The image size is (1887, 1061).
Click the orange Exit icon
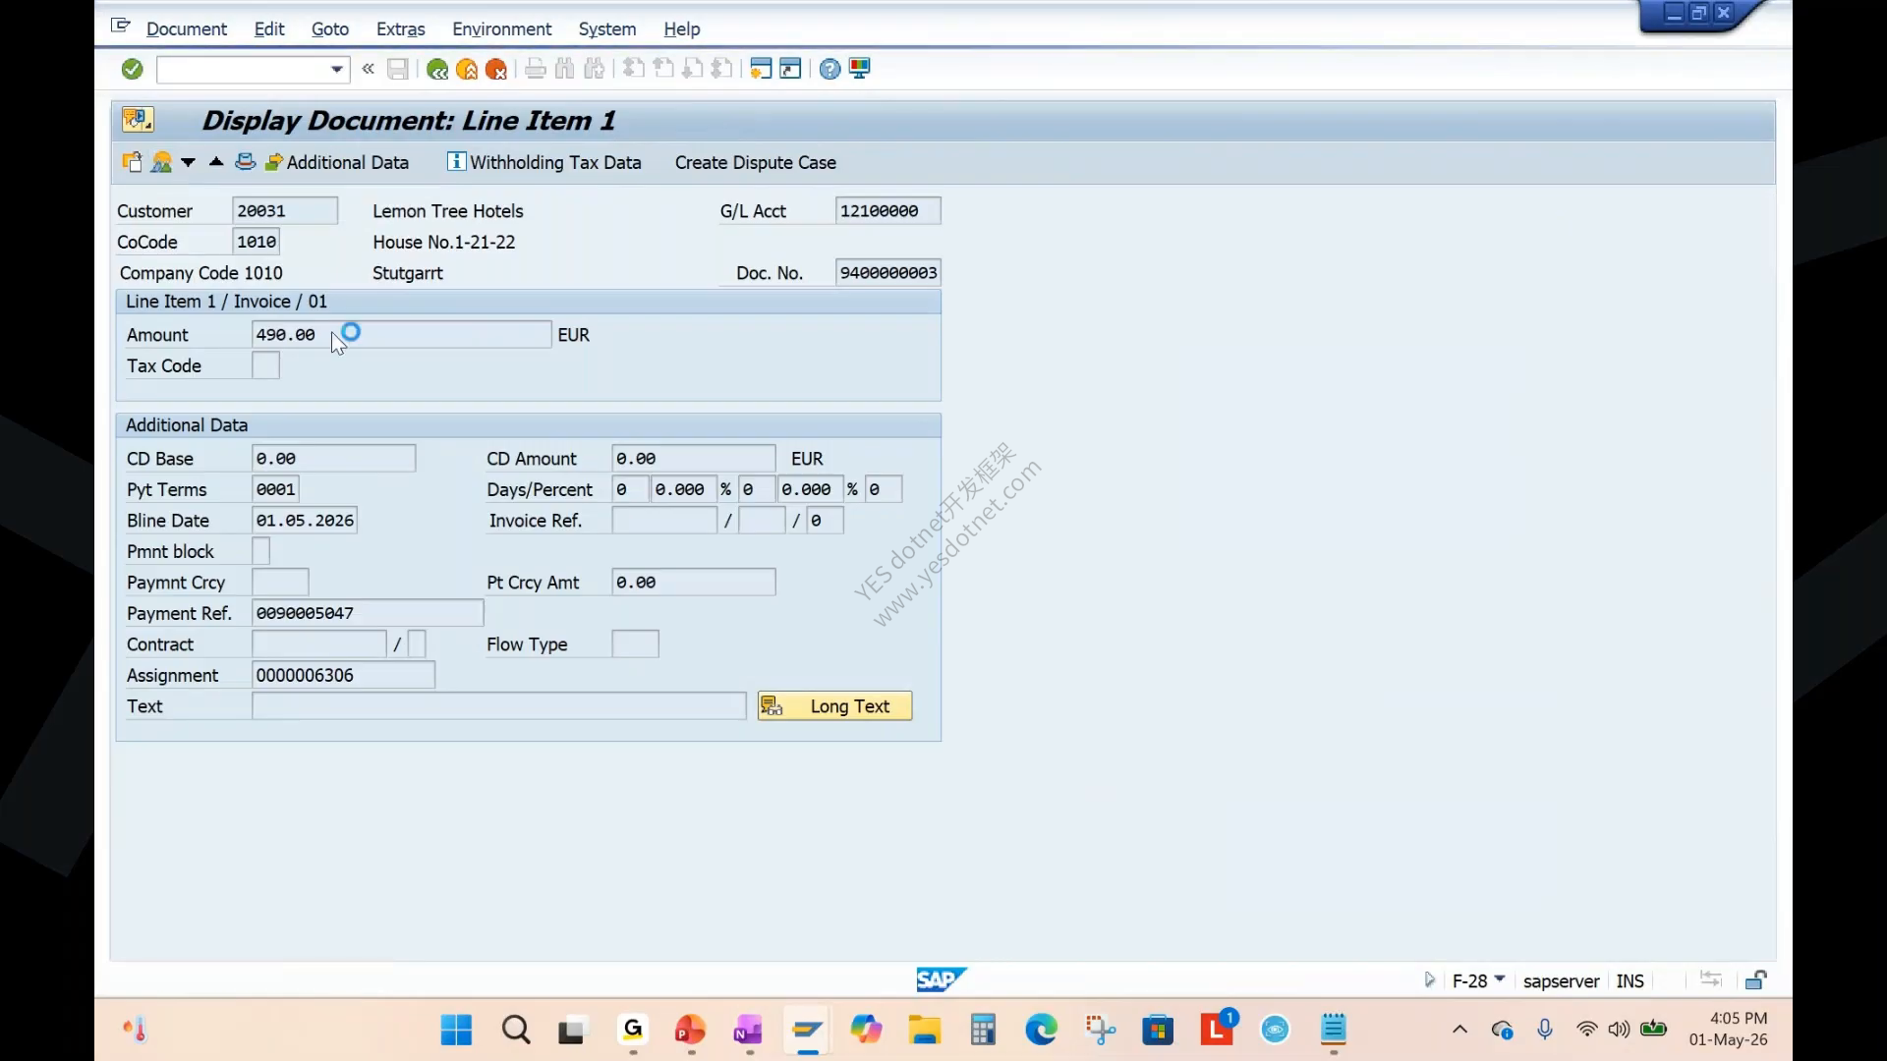[467, 69]
